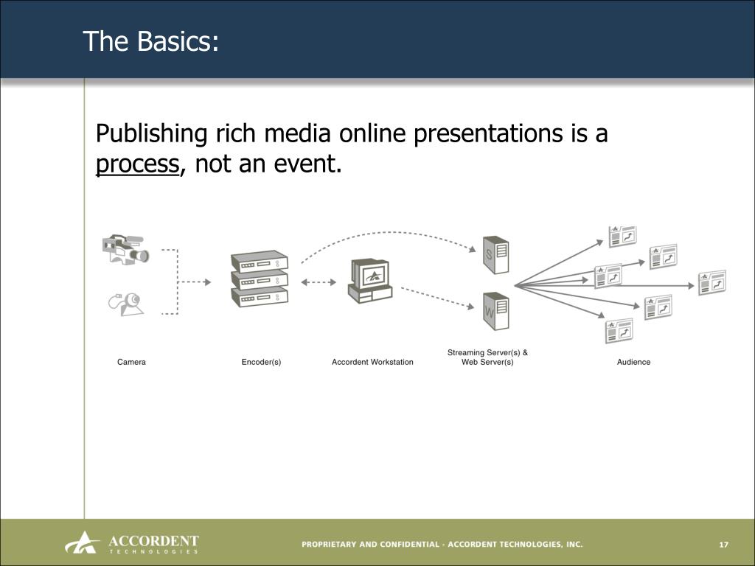Click the 'Encoder(s)' label

tap(261, 362)
